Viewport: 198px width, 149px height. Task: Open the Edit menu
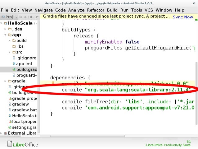pos(15,10)
